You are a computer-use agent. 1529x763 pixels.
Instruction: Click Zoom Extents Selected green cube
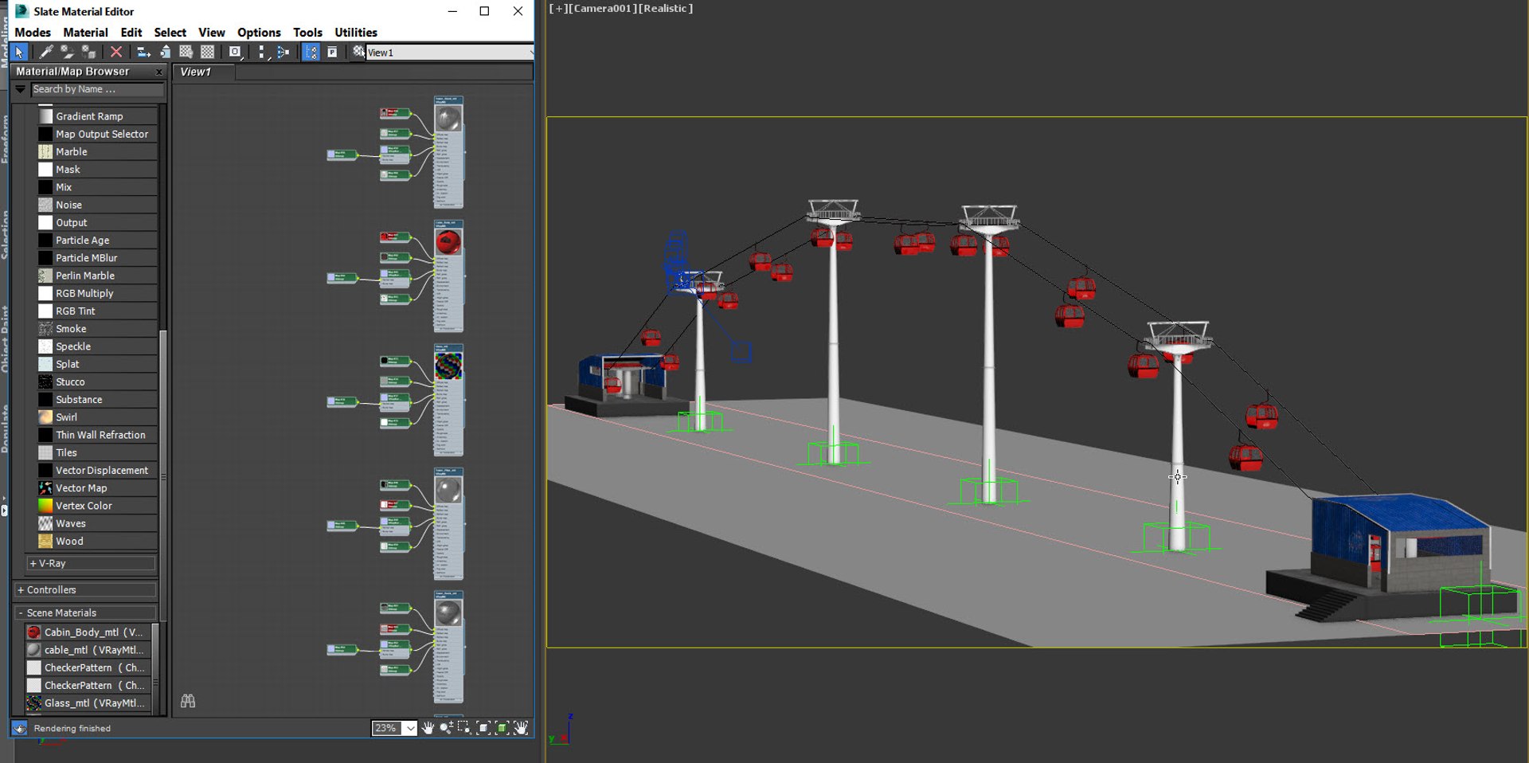click(x=502, y=727)
